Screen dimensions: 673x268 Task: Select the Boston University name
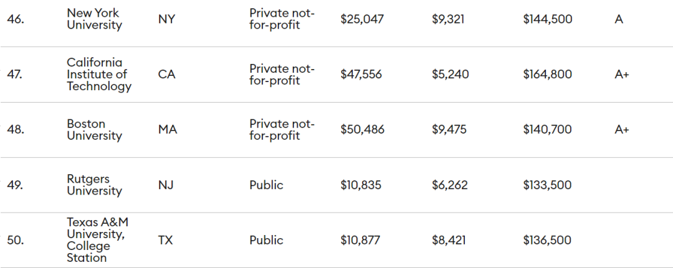94,130
